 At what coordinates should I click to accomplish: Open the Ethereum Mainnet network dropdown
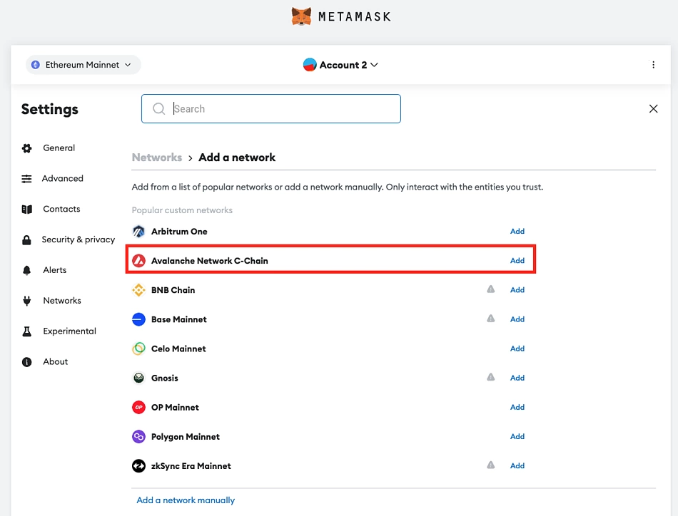pos(83,65)
